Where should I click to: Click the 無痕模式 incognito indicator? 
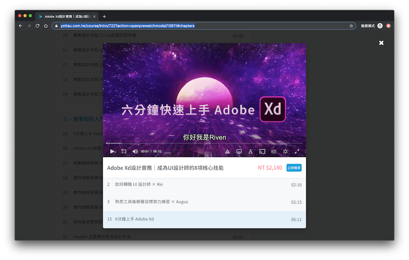click(x=372, y=26)
